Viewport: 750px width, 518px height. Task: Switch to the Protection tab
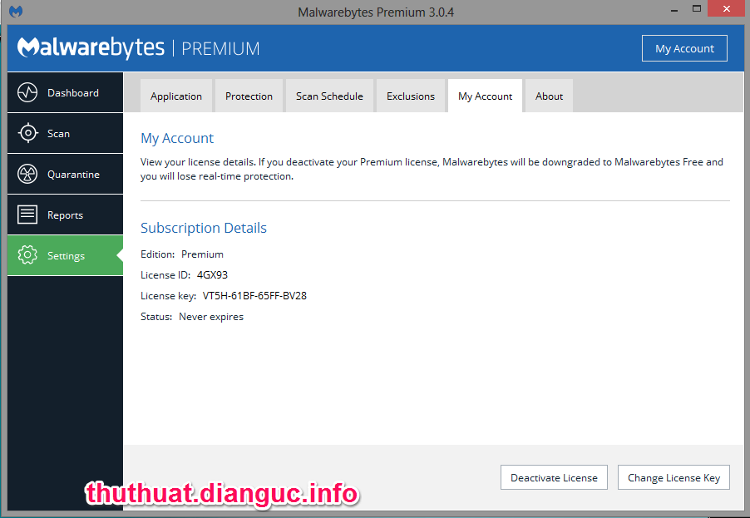tap(249, 96)
